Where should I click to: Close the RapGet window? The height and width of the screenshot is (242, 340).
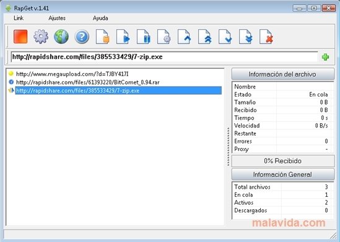coord(329,8)
